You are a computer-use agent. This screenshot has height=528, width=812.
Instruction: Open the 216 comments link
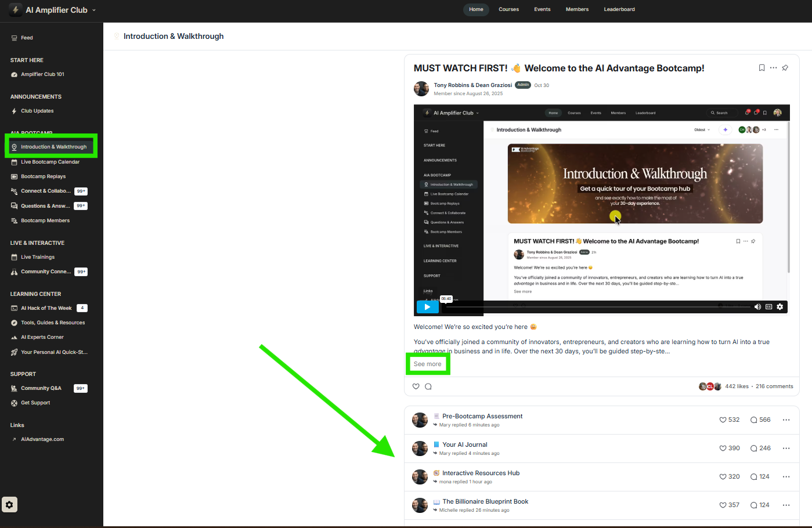click(774, 386)
